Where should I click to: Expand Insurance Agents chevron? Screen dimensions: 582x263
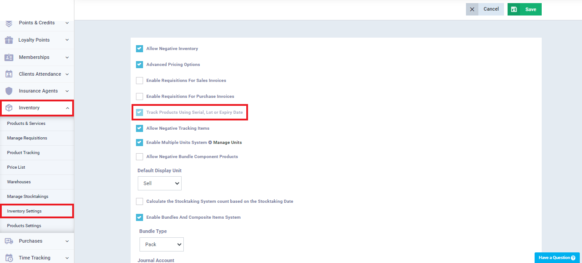(x=67, y=91)
